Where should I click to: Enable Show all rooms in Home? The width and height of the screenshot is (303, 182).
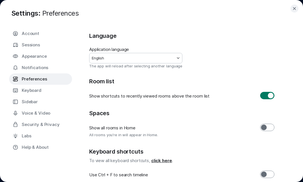click(267, 127)
